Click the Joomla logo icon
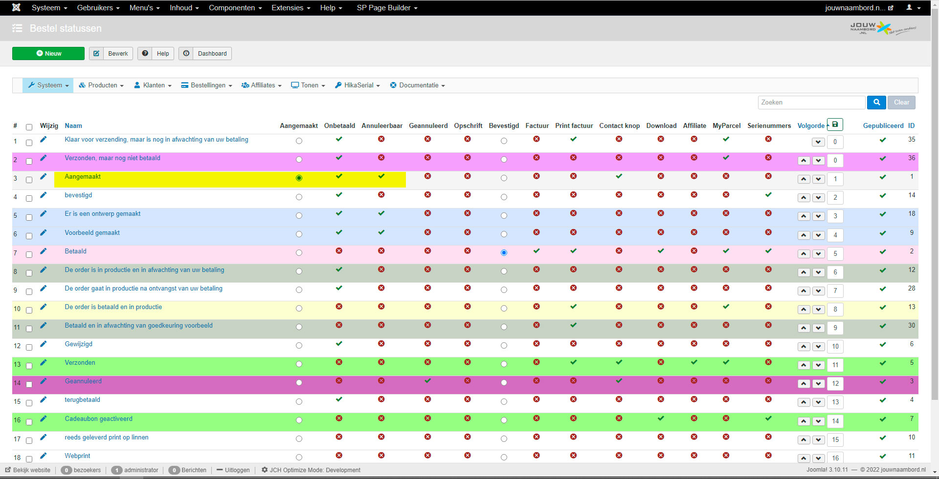Screen dimensions: 939x479 16,8
